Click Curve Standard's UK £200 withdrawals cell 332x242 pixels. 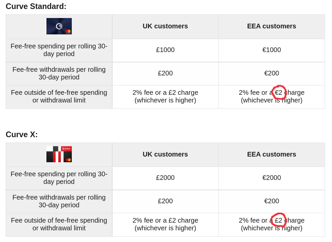pyautogui.click(x=165, y=73)
